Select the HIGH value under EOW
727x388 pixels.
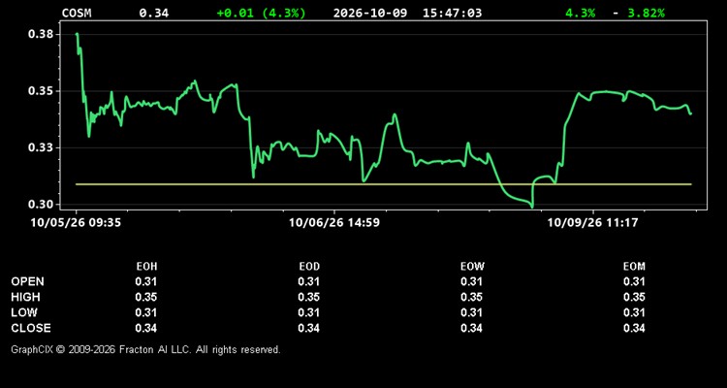[471, 297]
